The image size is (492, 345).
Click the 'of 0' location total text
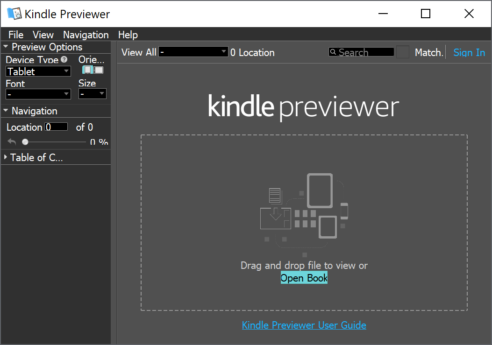tap(85, 127)
